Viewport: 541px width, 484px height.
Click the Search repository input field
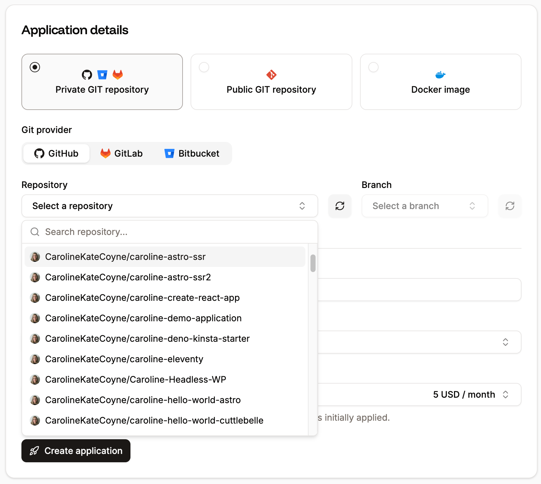point(169,232)
